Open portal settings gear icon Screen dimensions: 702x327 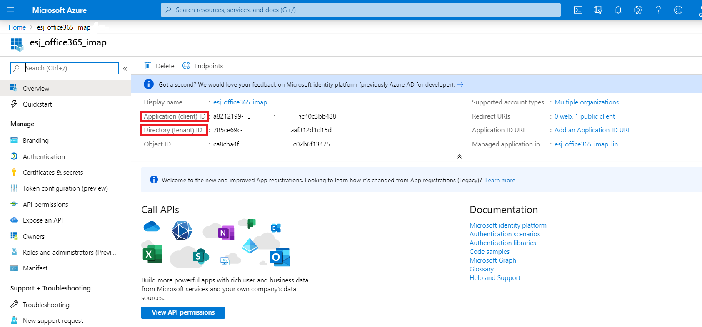(x=638, y=10)
